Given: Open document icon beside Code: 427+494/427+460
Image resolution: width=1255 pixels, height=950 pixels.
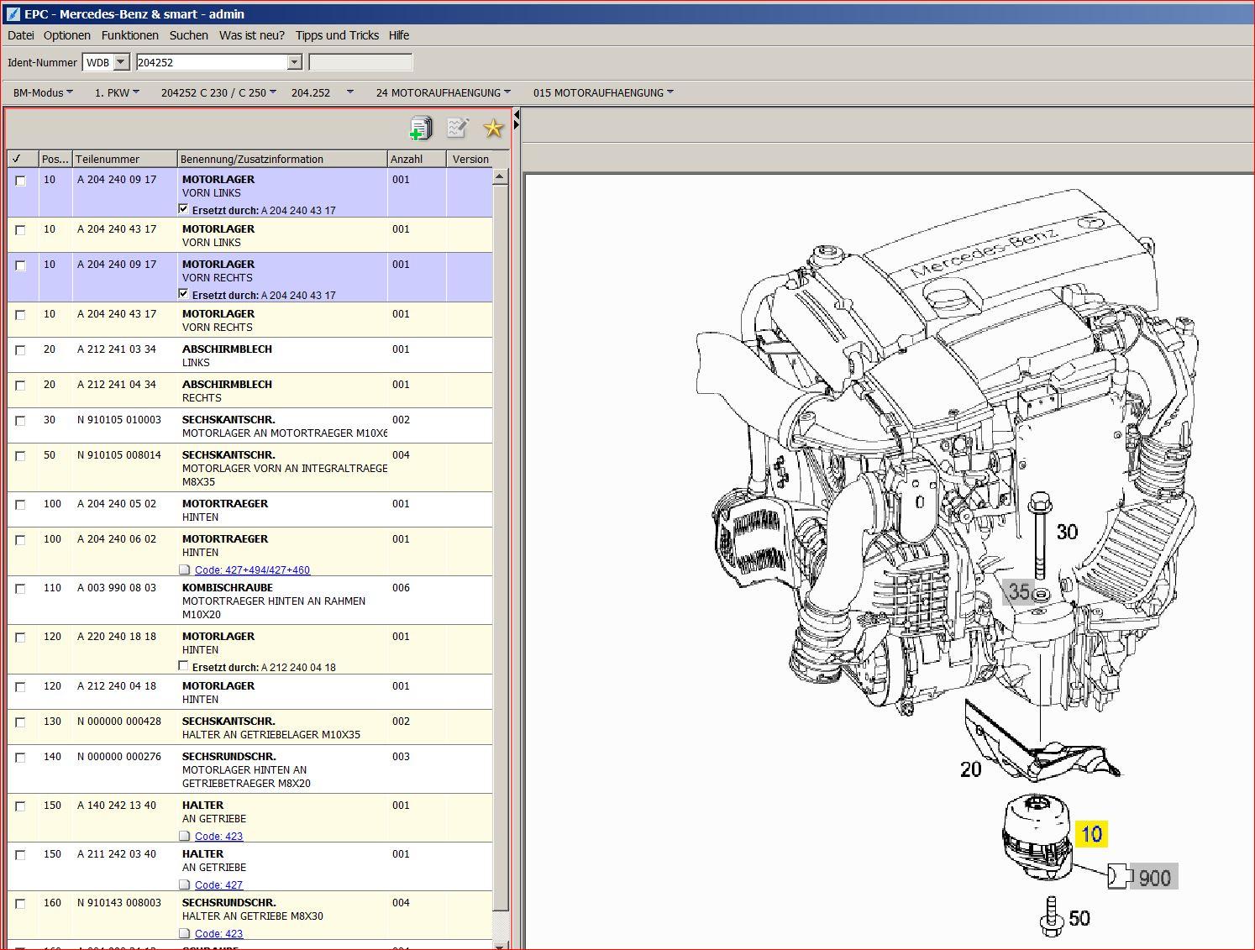Looking at the screenshot, I should 185,569.
